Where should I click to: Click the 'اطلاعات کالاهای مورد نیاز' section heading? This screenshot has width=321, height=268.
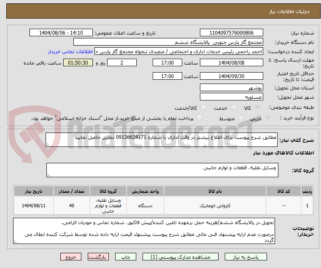[x=283, y=153]
